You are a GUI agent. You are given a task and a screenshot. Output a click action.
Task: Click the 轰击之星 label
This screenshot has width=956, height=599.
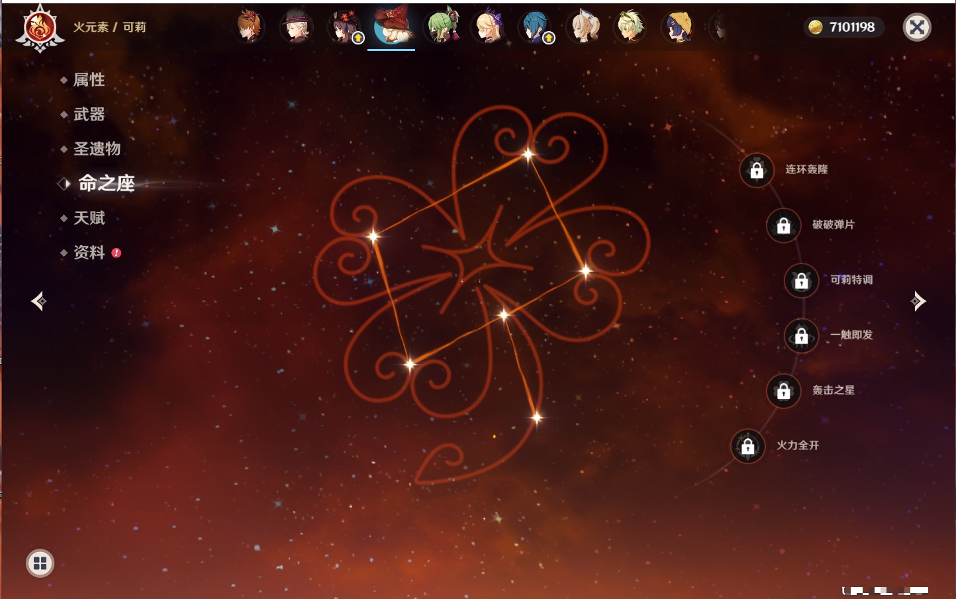click(x=834, y=390)
